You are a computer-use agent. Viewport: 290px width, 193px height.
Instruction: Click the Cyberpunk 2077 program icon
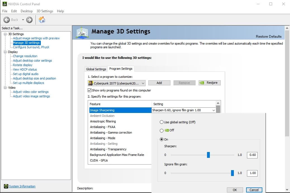(91, 83)
